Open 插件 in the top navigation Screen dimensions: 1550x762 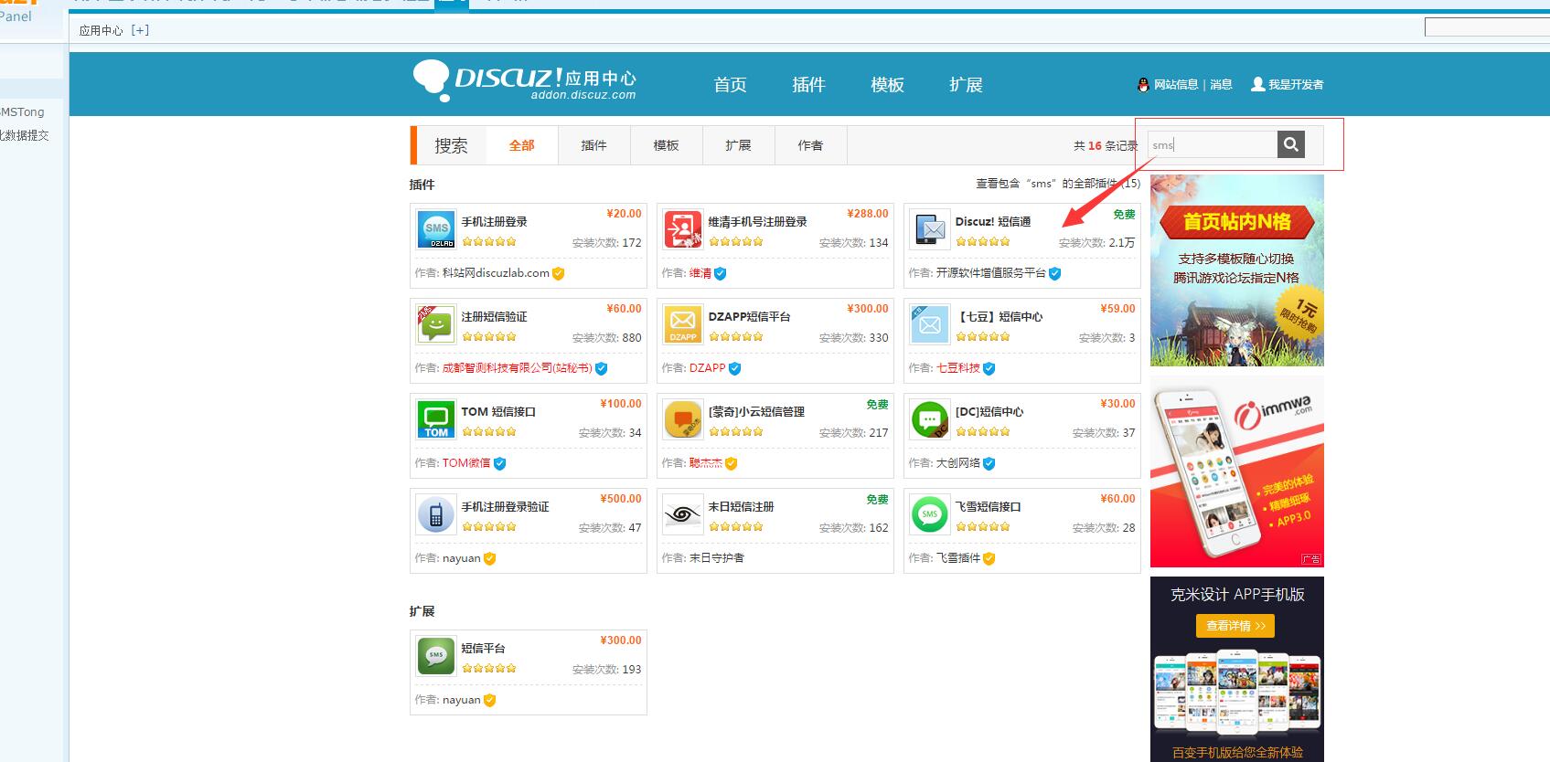tap(808, 85)
